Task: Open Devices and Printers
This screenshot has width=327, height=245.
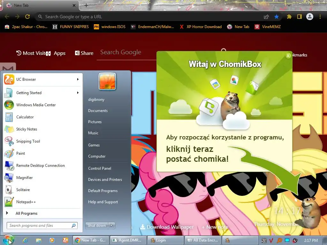Action: tap(105, 180)
